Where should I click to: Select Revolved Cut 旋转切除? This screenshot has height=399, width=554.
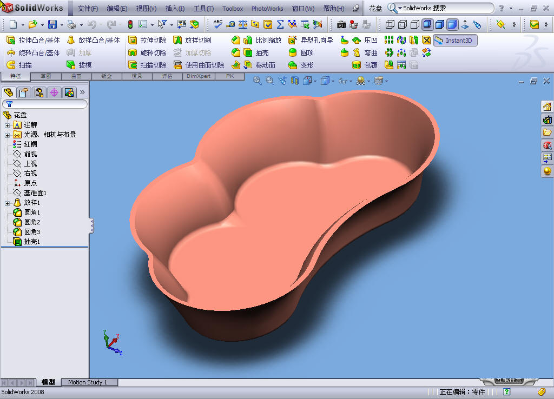coord(147,52)
